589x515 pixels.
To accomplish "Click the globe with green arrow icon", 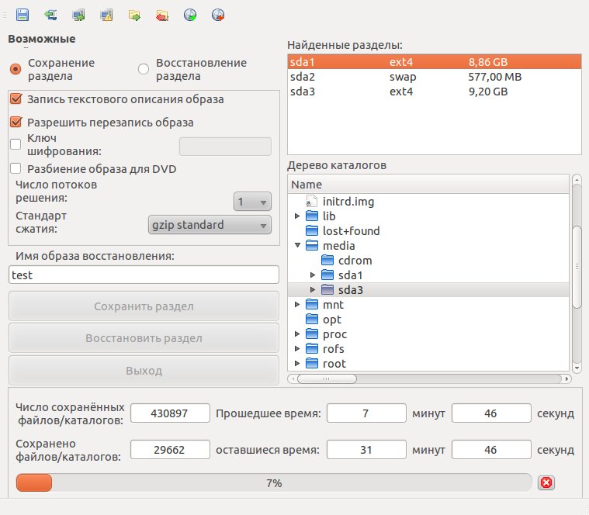I will click(190, 15).
